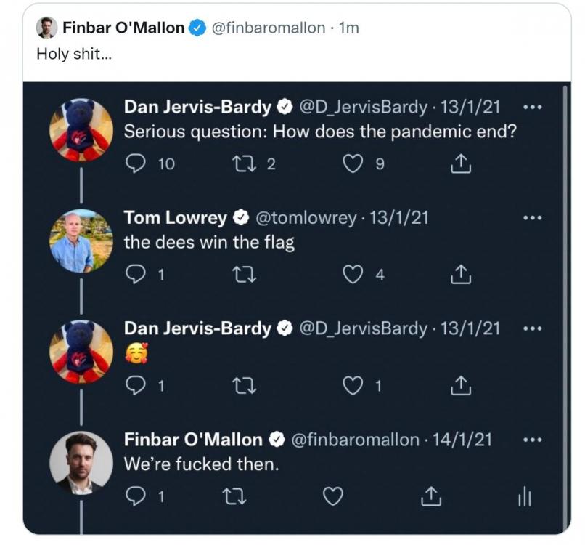Click Dan Jervis-Bardy's teddy bear avatar
This screenshot has height=545, width=585.
[x=81, y=129]
